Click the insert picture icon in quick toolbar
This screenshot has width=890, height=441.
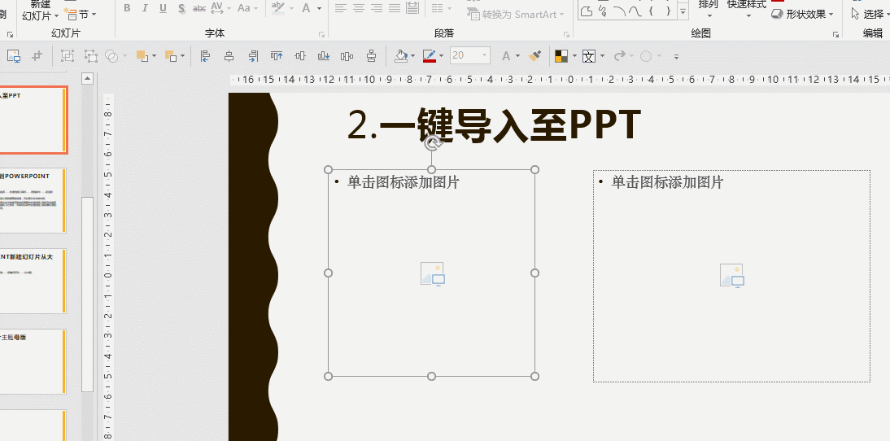13,55
